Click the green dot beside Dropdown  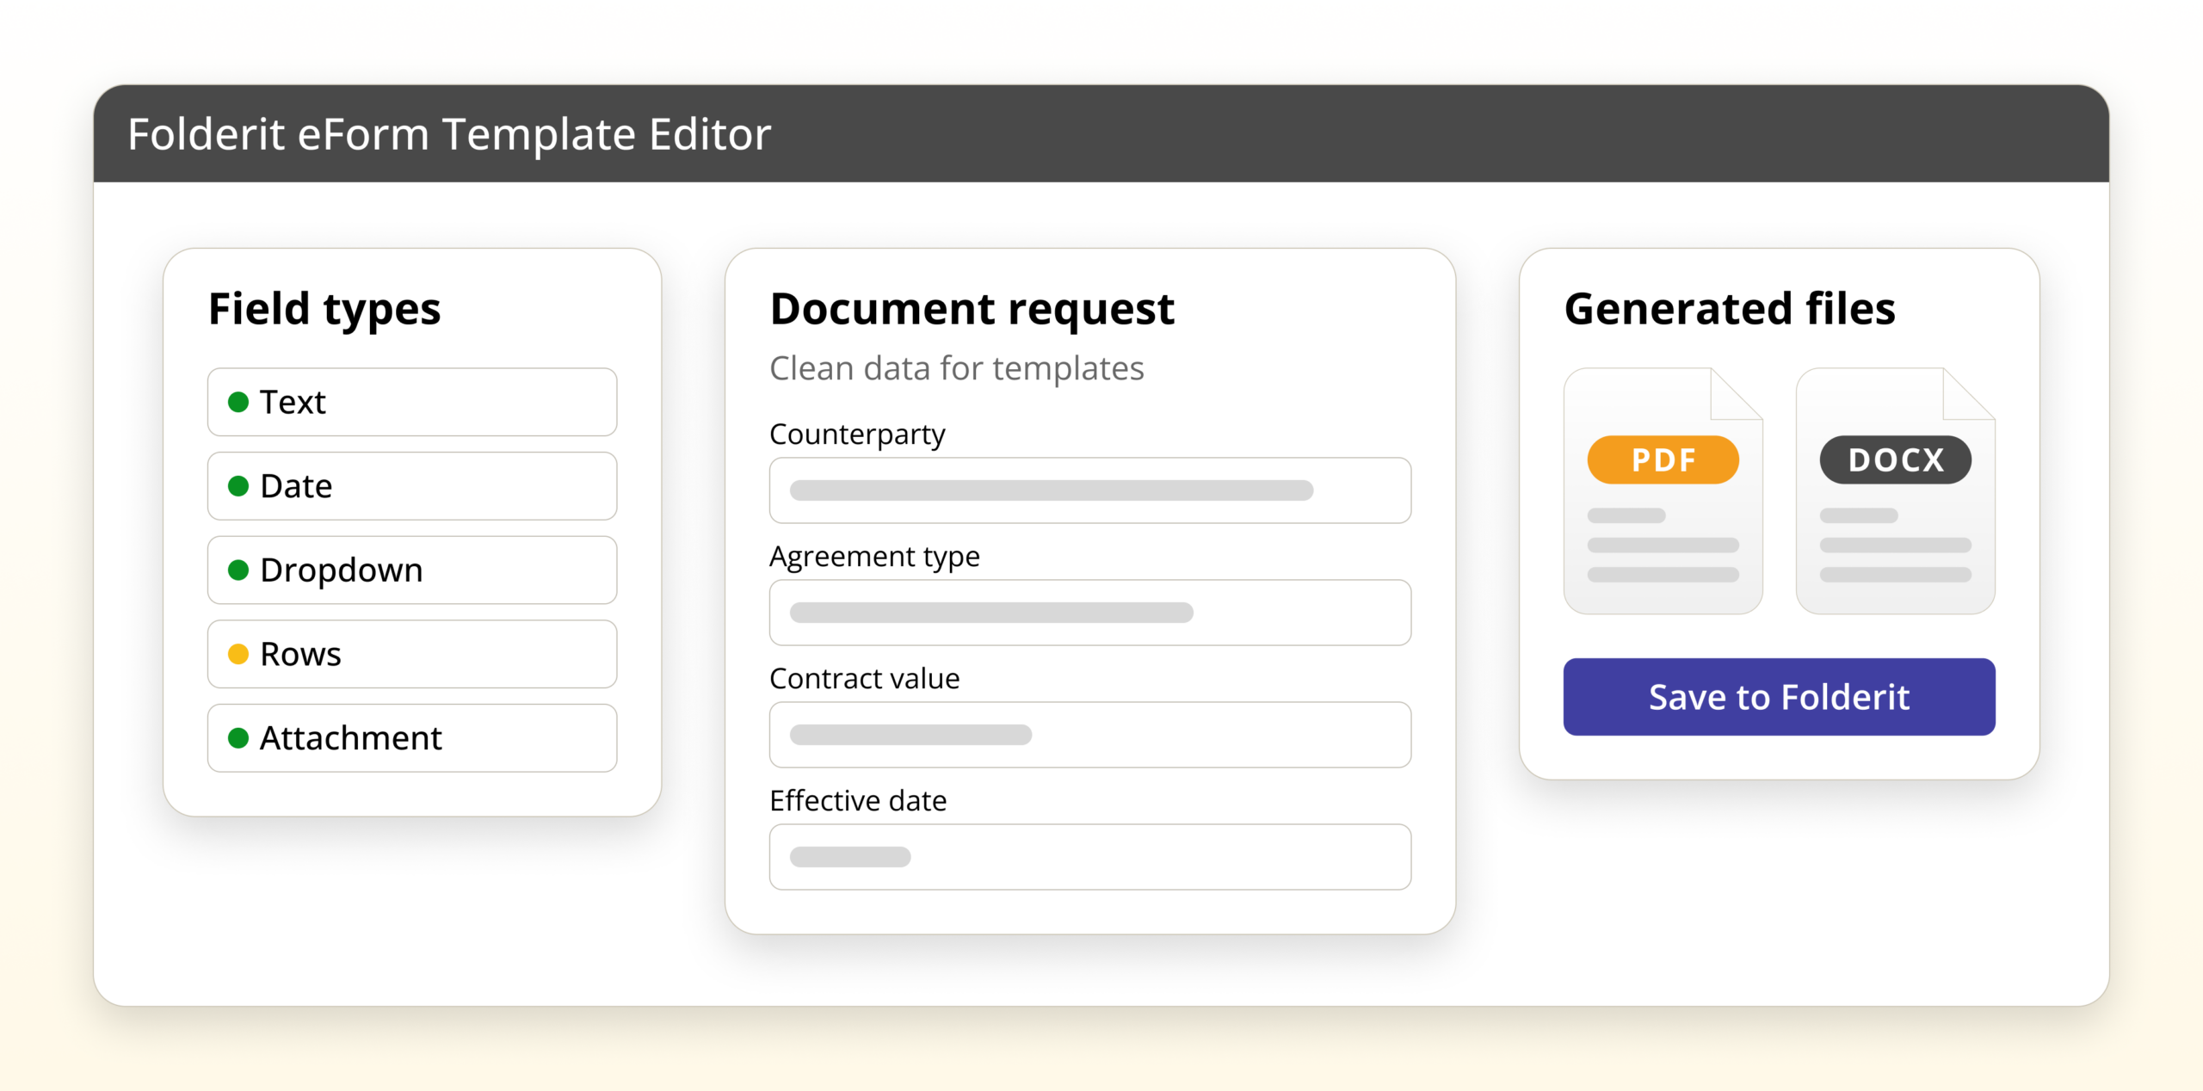(238, 570)
